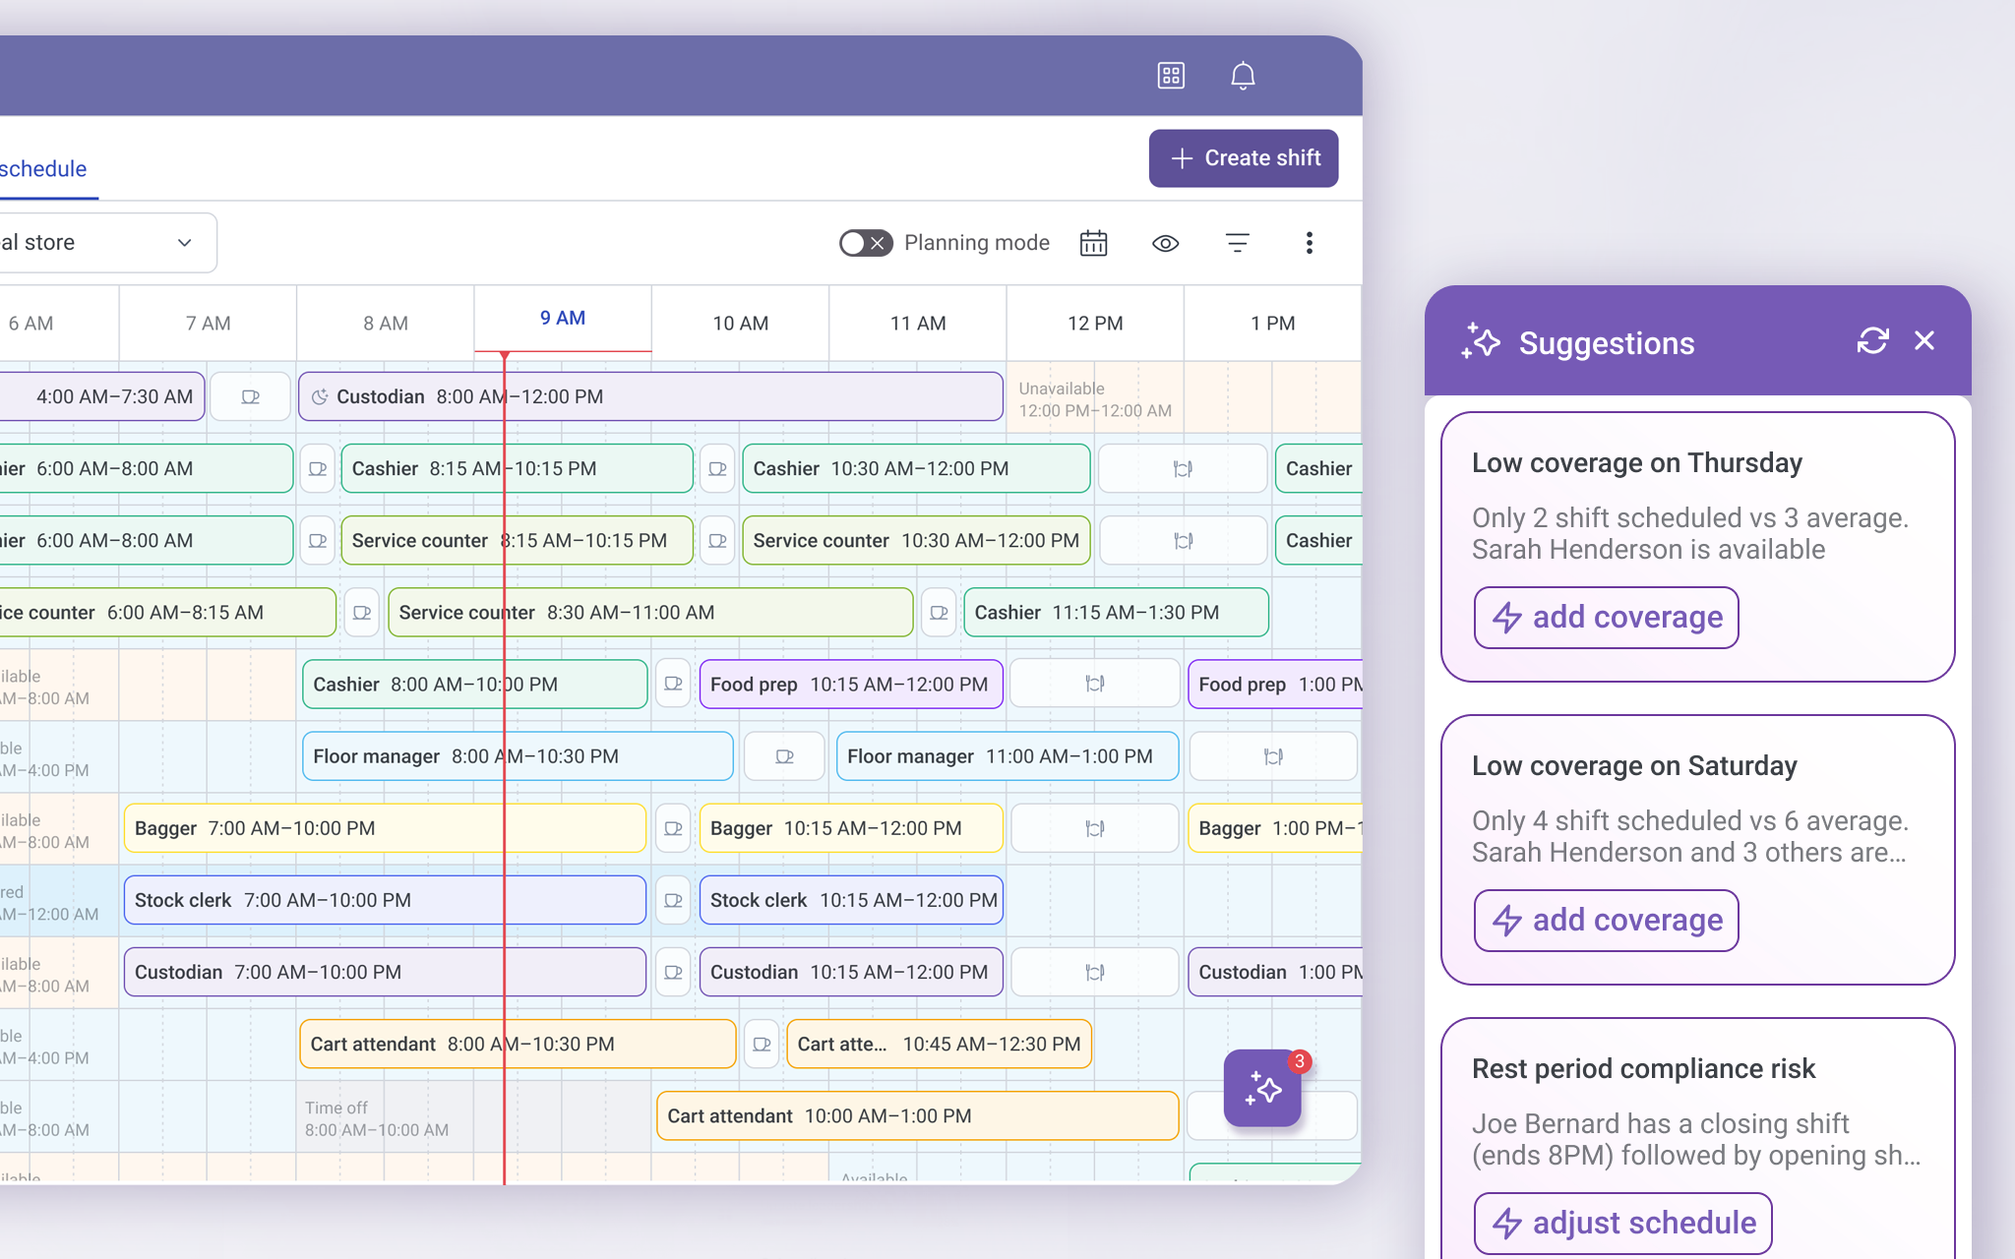Enable Planning mode toggle

pos(865,243)
